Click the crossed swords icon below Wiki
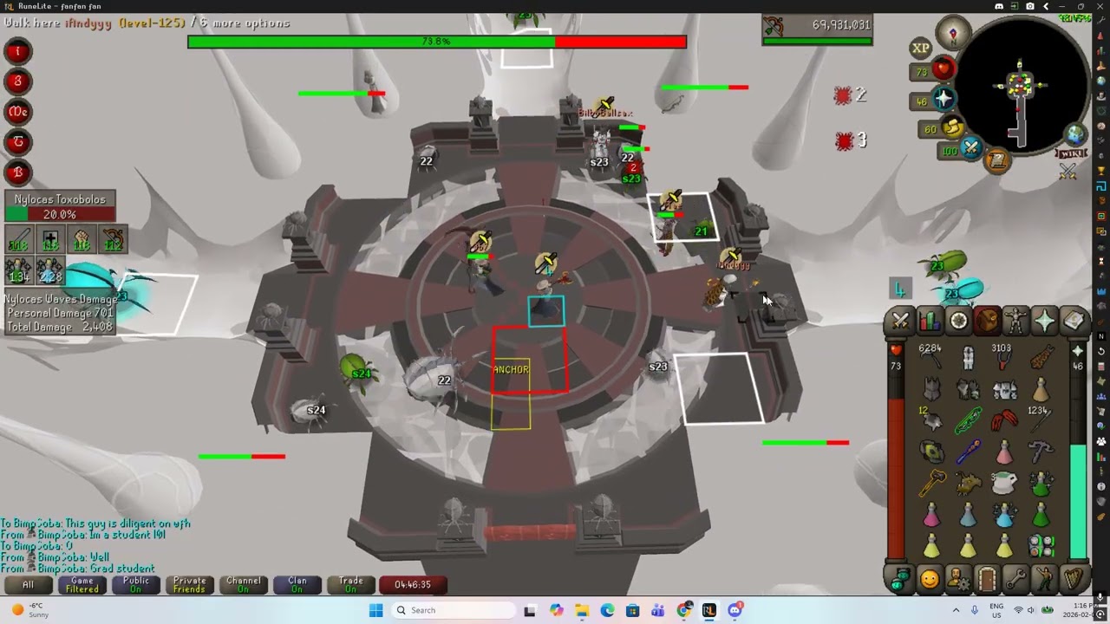The width and height of the screenshot is (1110, 624). (x=1068, y=172)
